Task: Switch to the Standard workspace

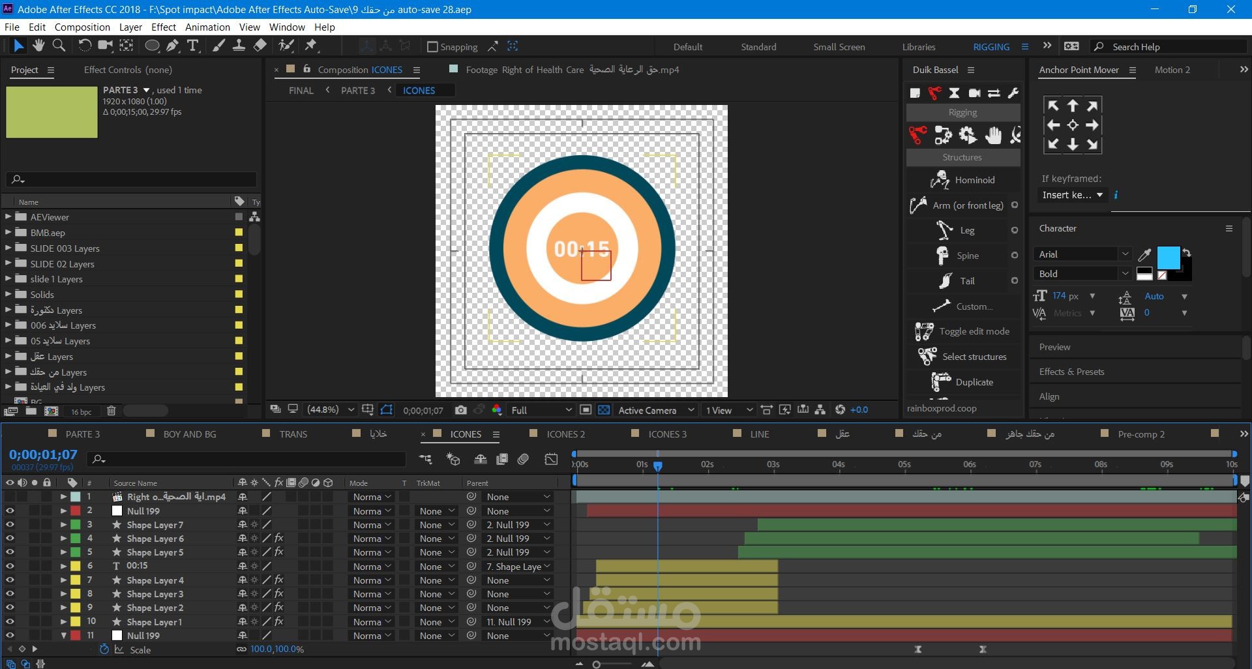Action: tap(758, 47)
